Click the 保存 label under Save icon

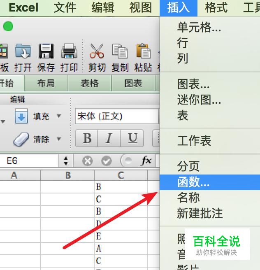[x=46, y=67]
